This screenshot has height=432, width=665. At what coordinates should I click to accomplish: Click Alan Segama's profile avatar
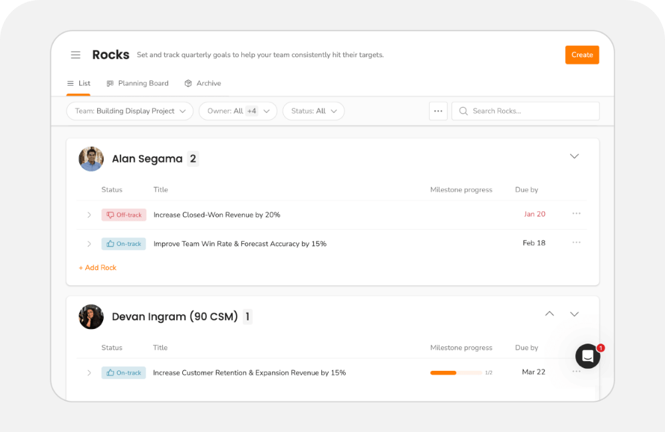[x=91, y=159]
